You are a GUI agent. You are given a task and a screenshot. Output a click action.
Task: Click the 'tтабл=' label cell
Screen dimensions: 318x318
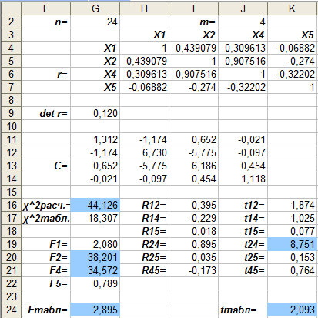[243, 310]
